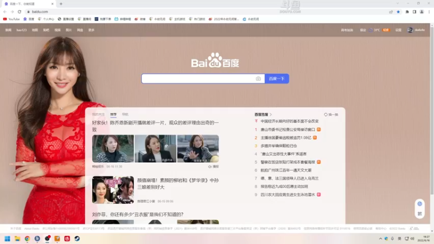Expand 百度热搜 with its chevron
Image resolution: width=434 pixels, height=244 pixels.
pos(271,114)
